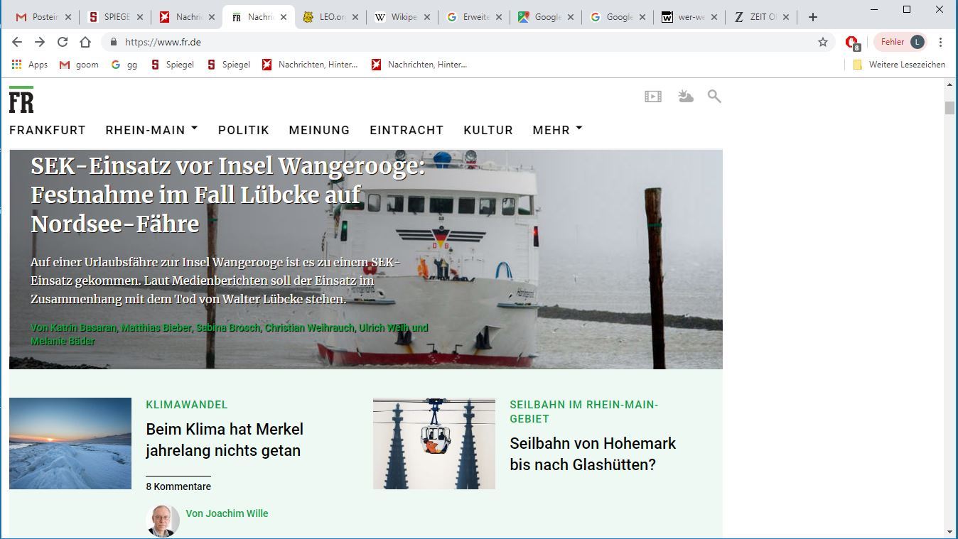Open the site search magnifier icon
This screenshot has width=958, height=539.
pyautogui.click(x=714, y=96)
